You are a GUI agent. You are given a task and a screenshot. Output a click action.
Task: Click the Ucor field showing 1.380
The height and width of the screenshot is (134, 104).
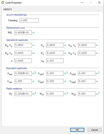point(23,81)
